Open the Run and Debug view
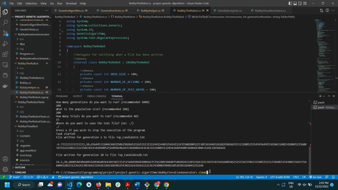The image size is (338, 190). [x=5, y=44]
